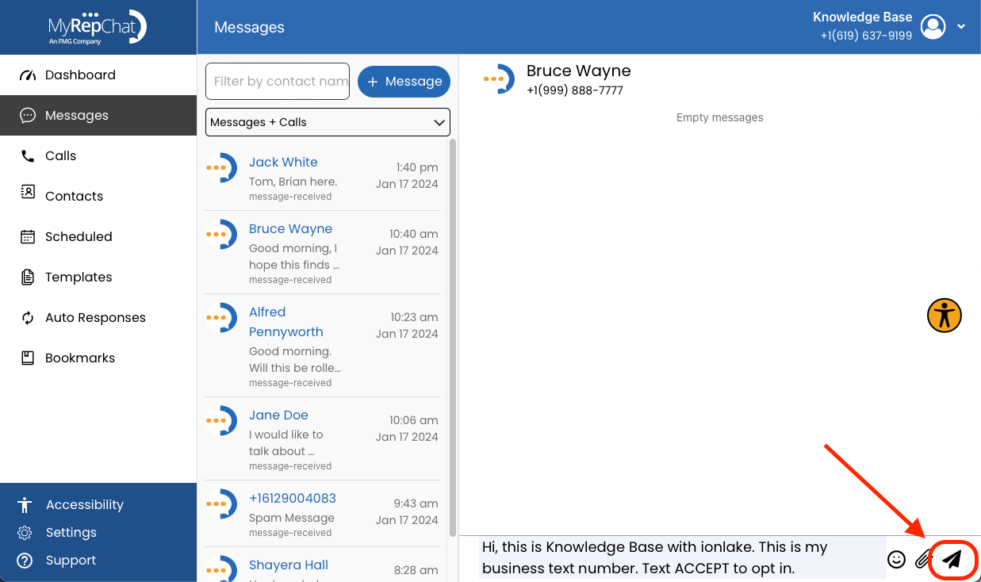
Task: Attach a file with the paperclip icon
Action: pyautogui.click(x=922, y=559)
